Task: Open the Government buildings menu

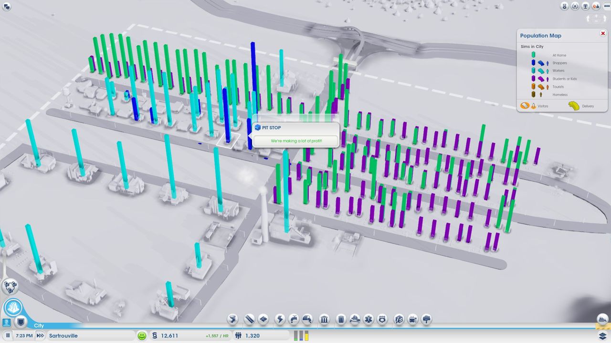Action: (324, 319)
